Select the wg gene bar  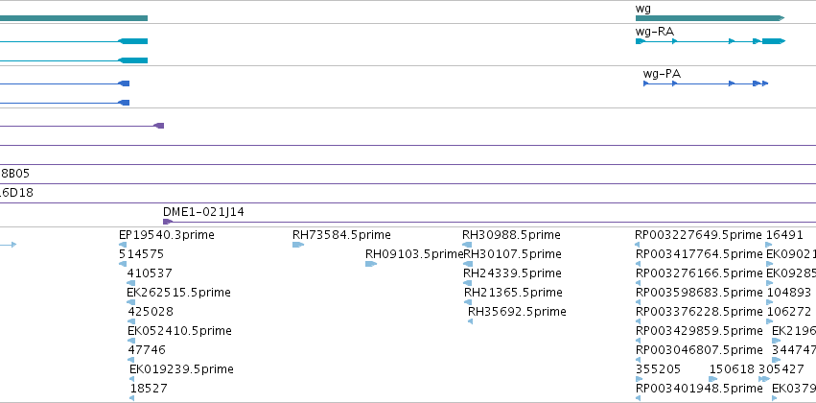(x=710, y=18)
